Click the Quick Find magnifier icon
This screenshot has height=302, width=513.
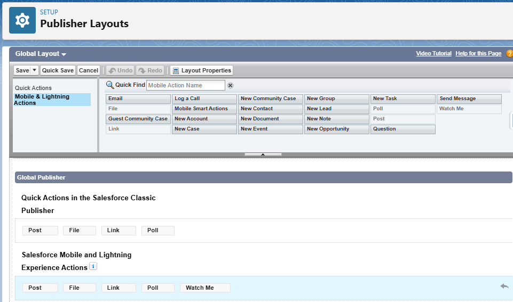click(110, 85)
